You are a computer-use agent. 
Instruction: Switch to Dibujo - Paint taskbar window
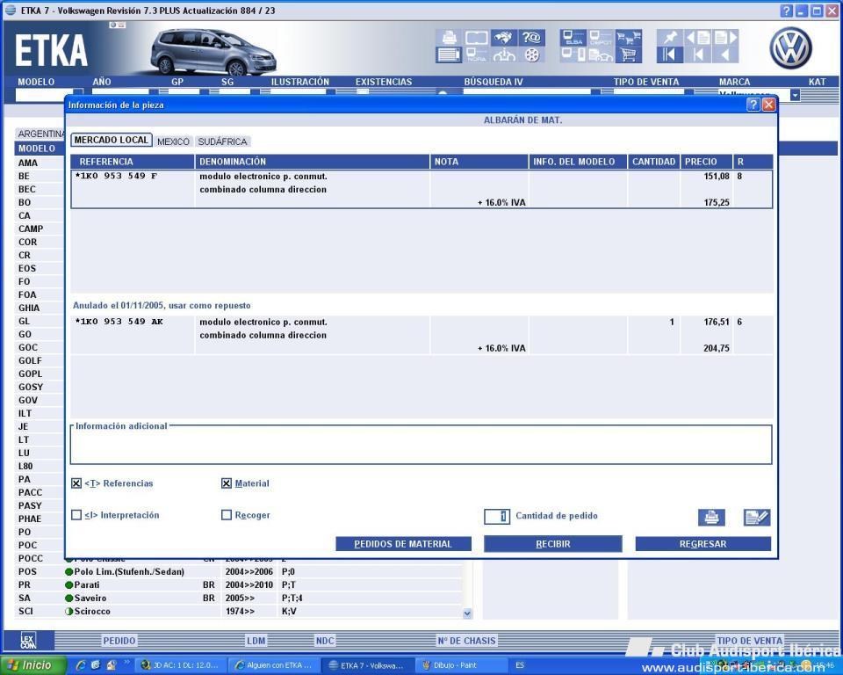click(x=463, y=665)
